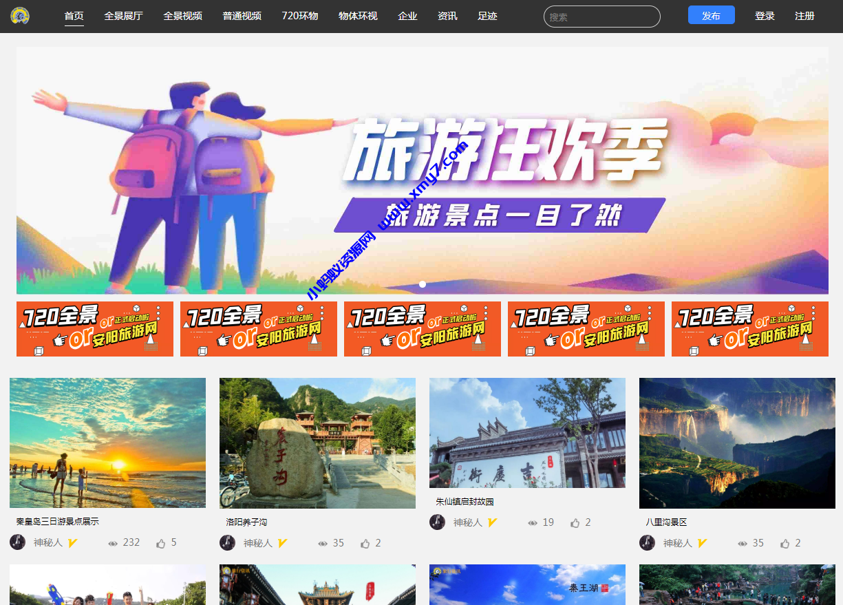Click inside the 搜索 search field
Image resolution: width=843 pixels, height=605 pixels.
[601, 16]
